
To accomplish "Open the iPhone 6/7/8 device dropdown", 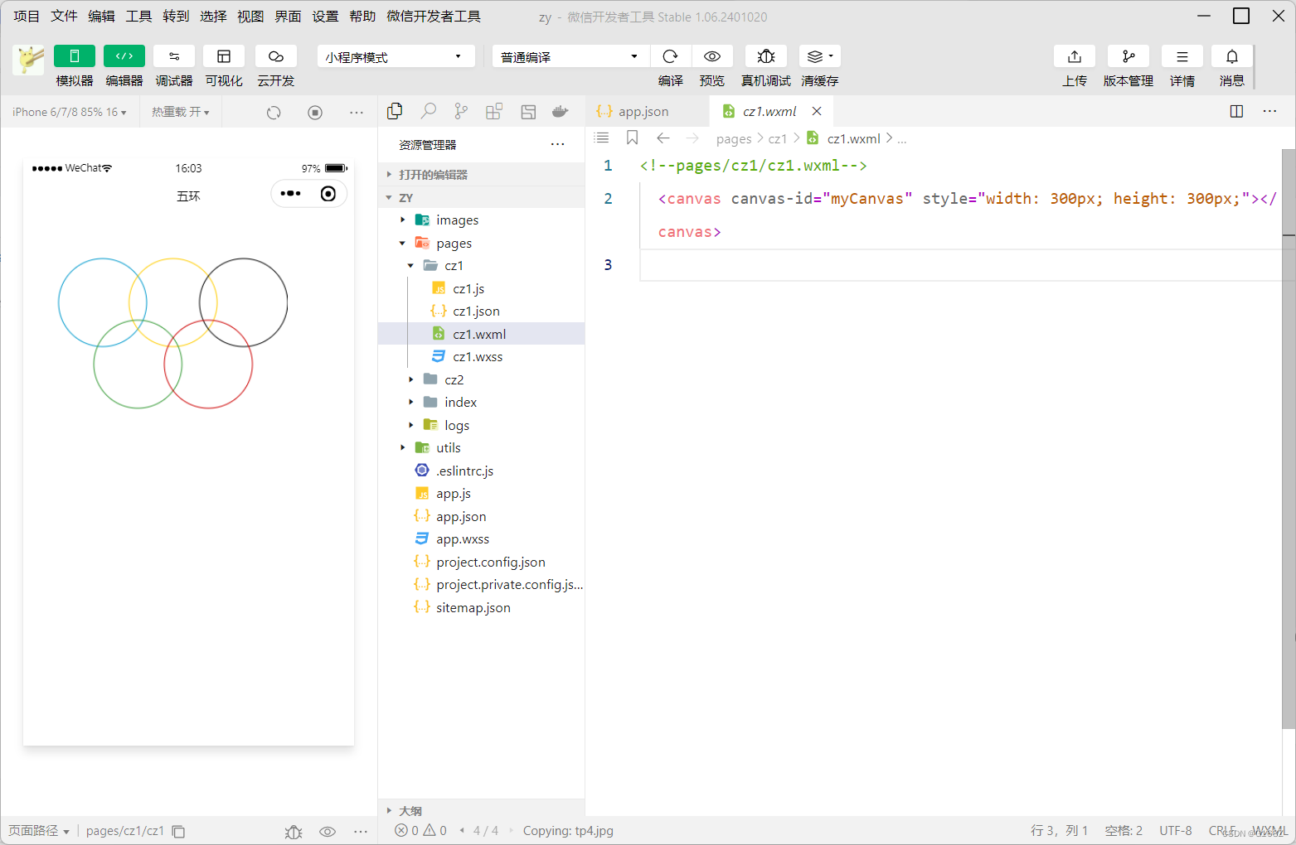I will click(70, 112).
